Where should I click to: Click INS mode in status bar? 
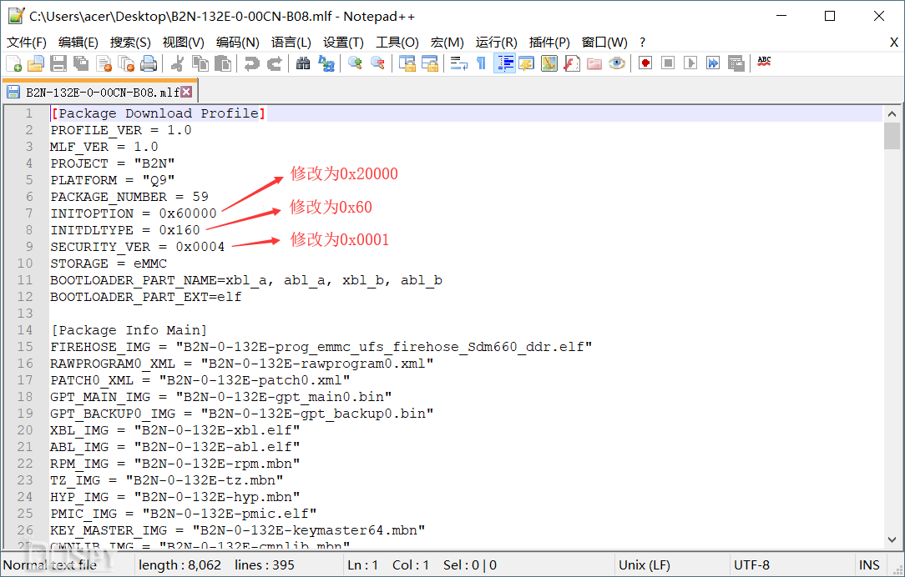pos(869,564)
